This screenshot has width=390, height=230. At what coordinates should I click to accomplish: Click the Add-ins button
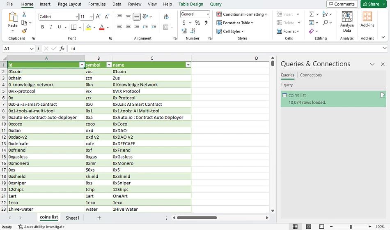coord(367,19)
